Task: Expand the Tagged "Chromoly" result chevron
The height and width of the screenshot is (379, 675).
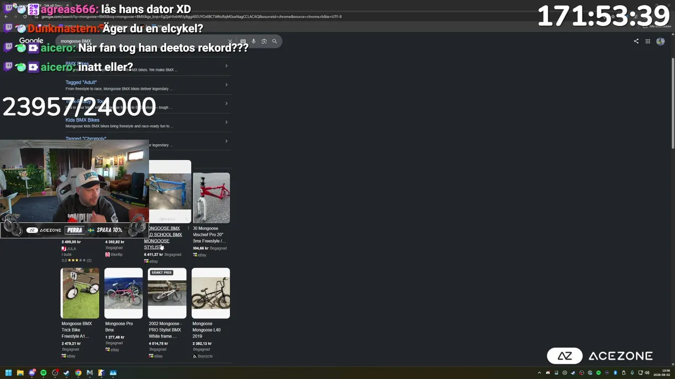Action: pos(226,141)
